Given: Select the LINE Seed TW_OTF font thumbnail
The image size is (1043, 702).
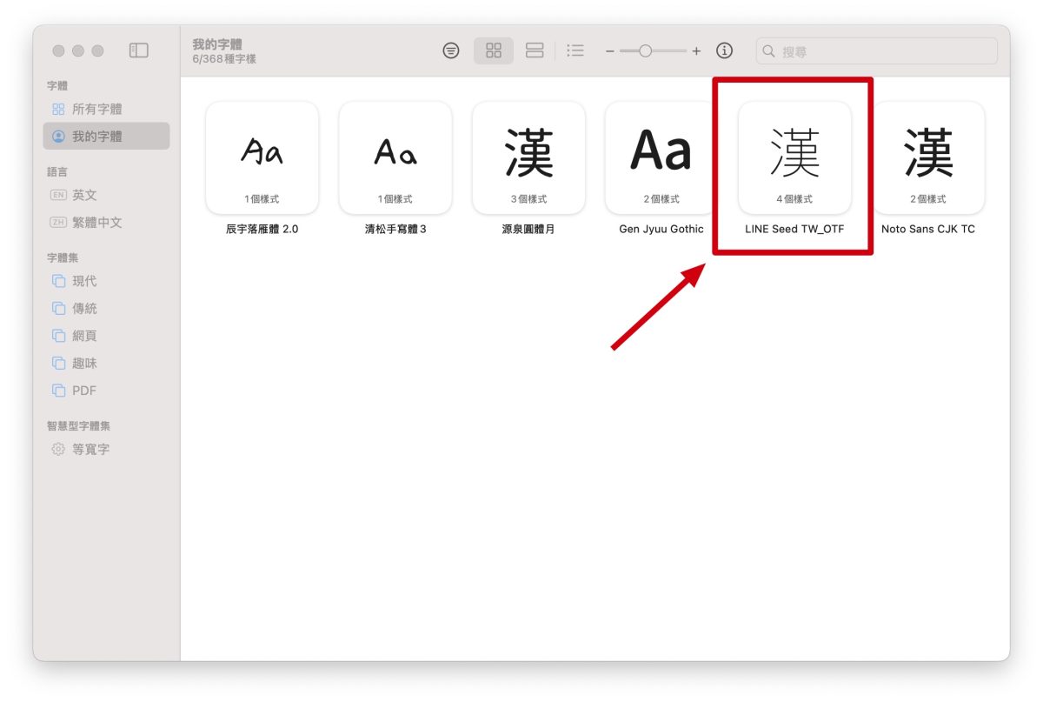Looking at the screenshot, I should tap(794, 157).
